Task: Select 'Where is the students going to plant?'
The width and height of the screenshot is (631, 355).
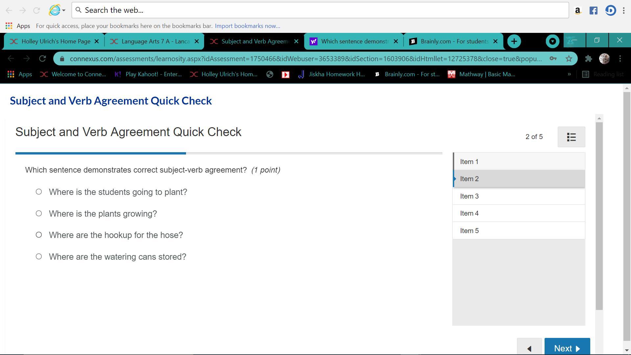Action: point(39,192)
